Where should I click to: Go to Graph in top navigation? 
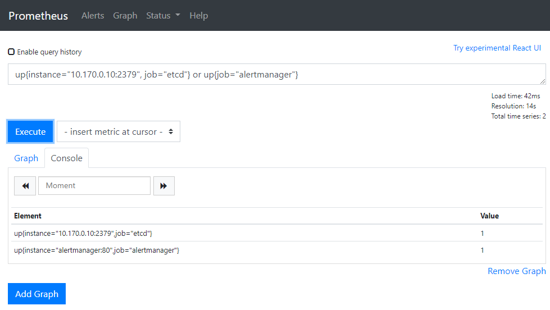click(125, 16)
